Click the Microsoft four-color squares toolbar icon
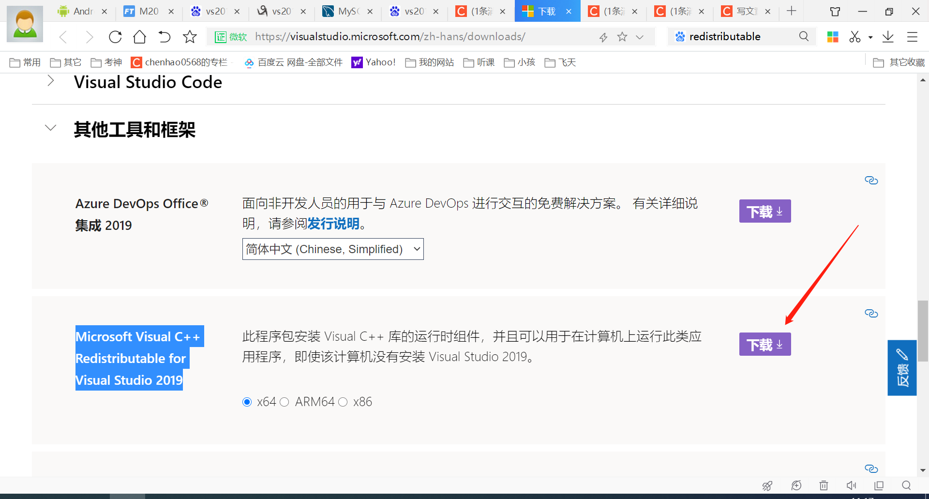The width and height of the screenshot is (929, 499). pos(833,36)
